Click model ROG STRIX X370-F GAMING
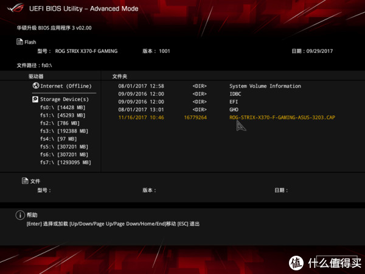Image resolution: width=365 pixels, height=274 pixels. point(86,51)
